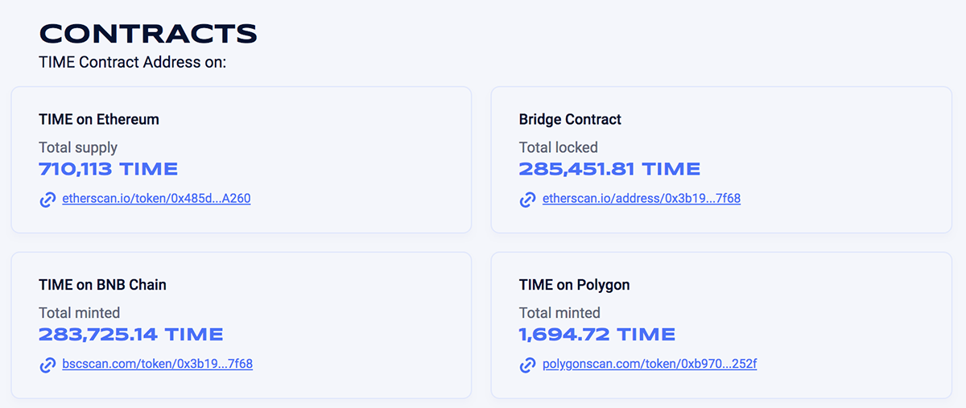Select the TIME on BNB Chain card title
This screenshot has height=408, width=966.
(102, 285)
